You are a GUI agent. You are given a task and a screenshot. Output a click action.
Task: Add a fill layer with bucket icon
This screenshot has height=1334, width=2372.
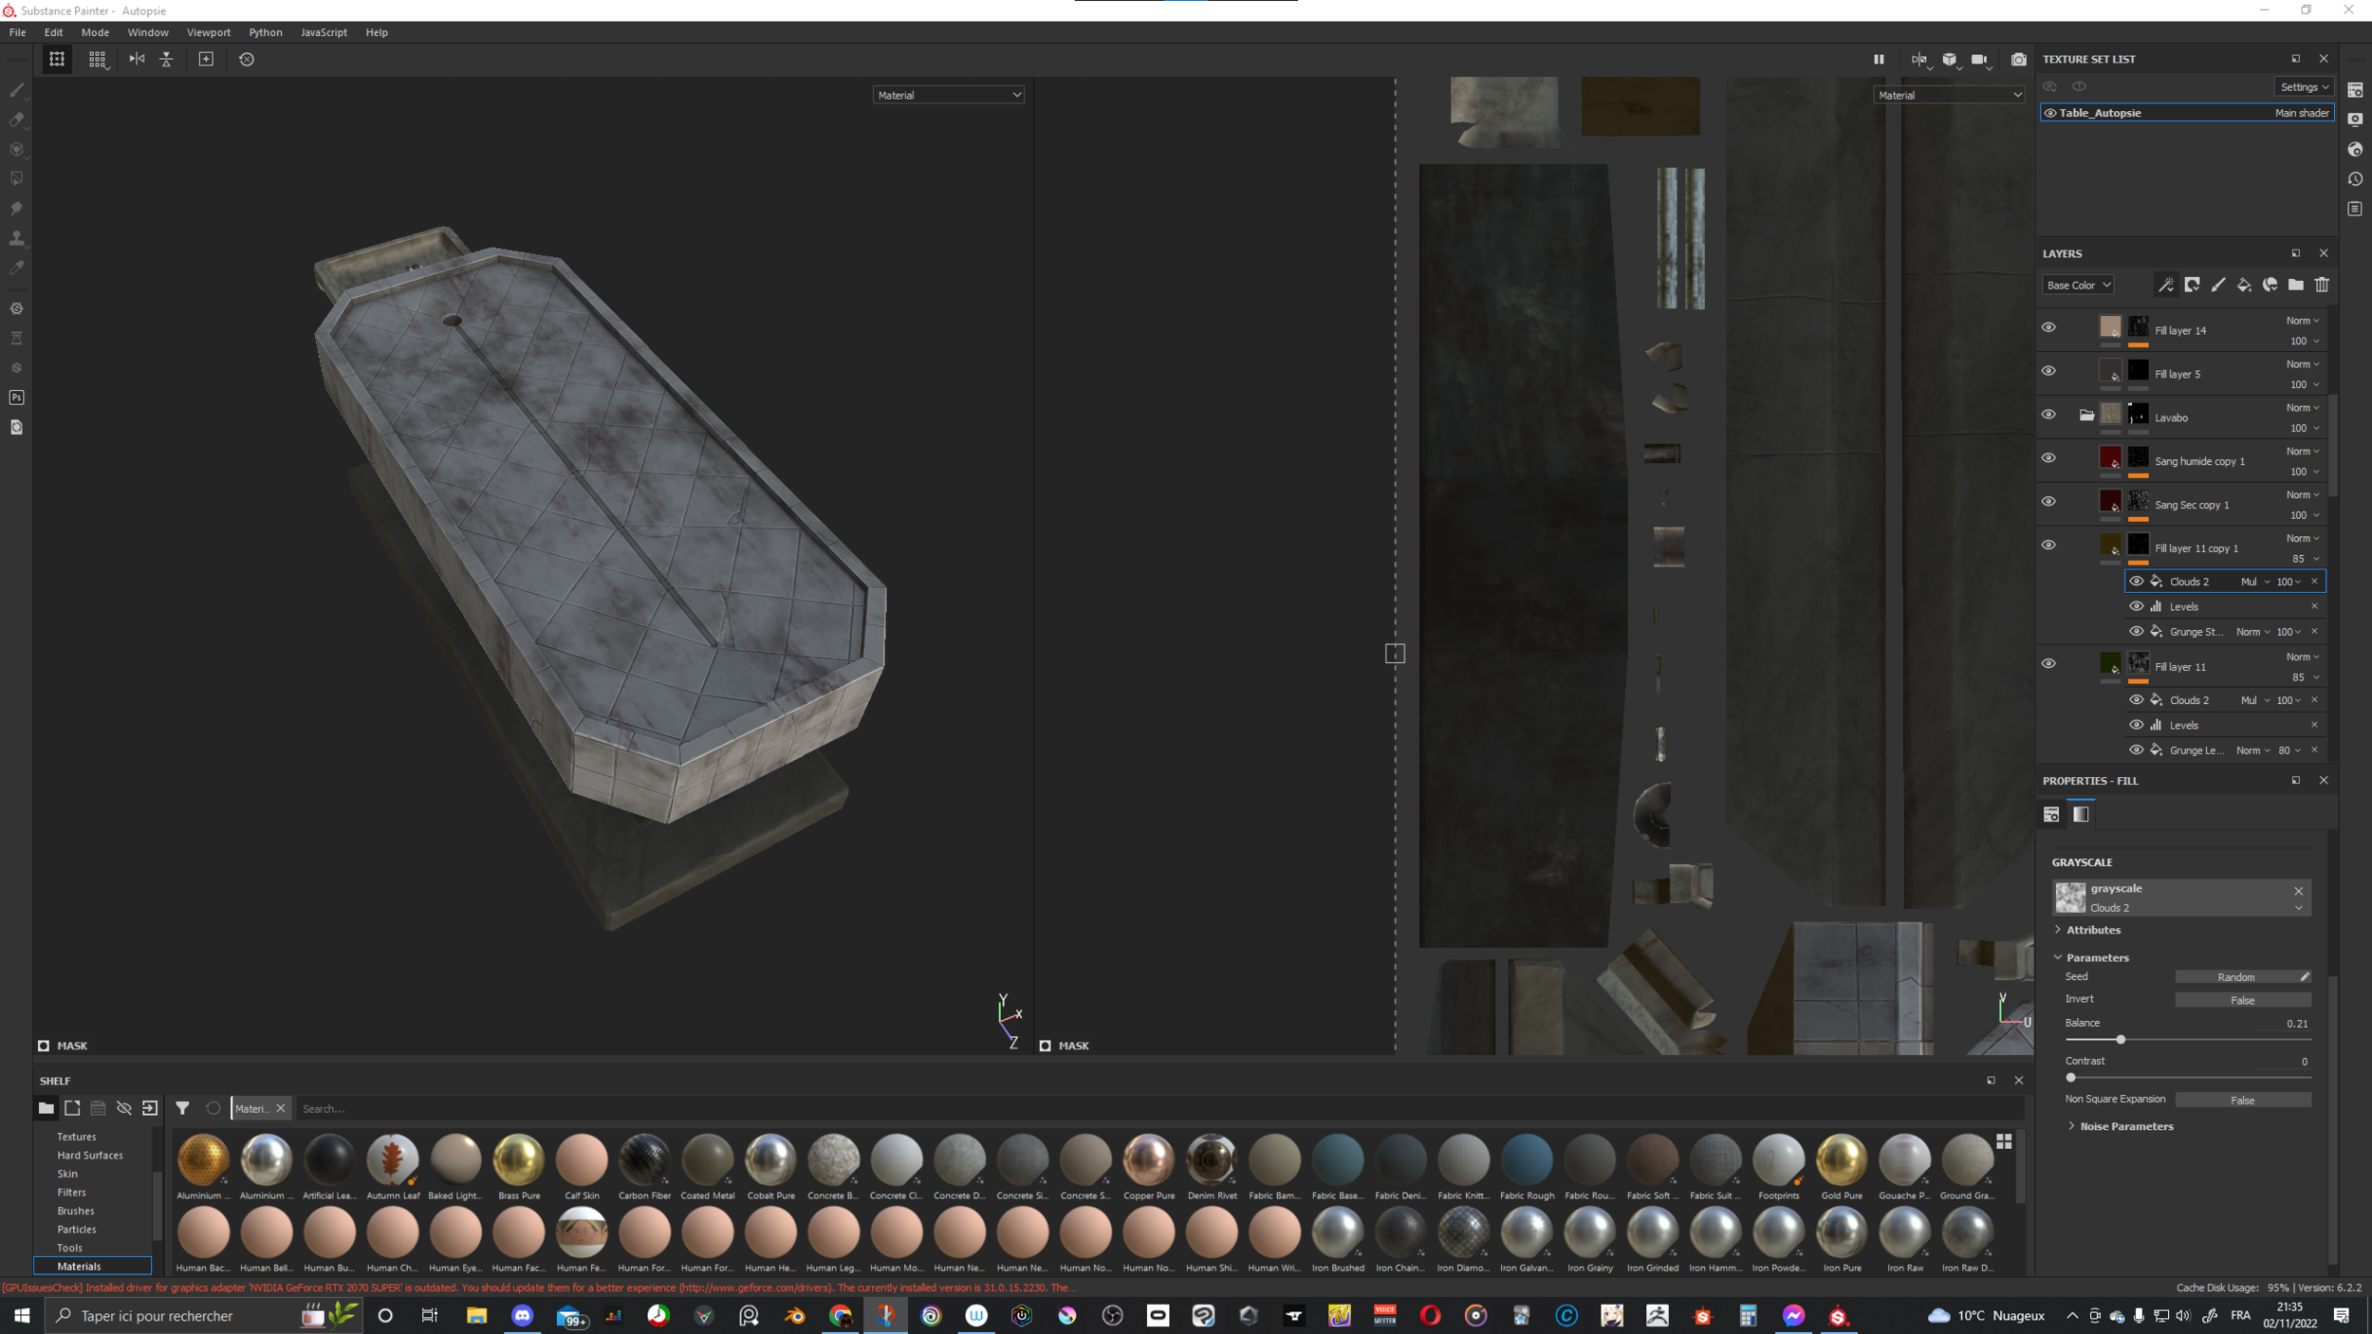2244,285
